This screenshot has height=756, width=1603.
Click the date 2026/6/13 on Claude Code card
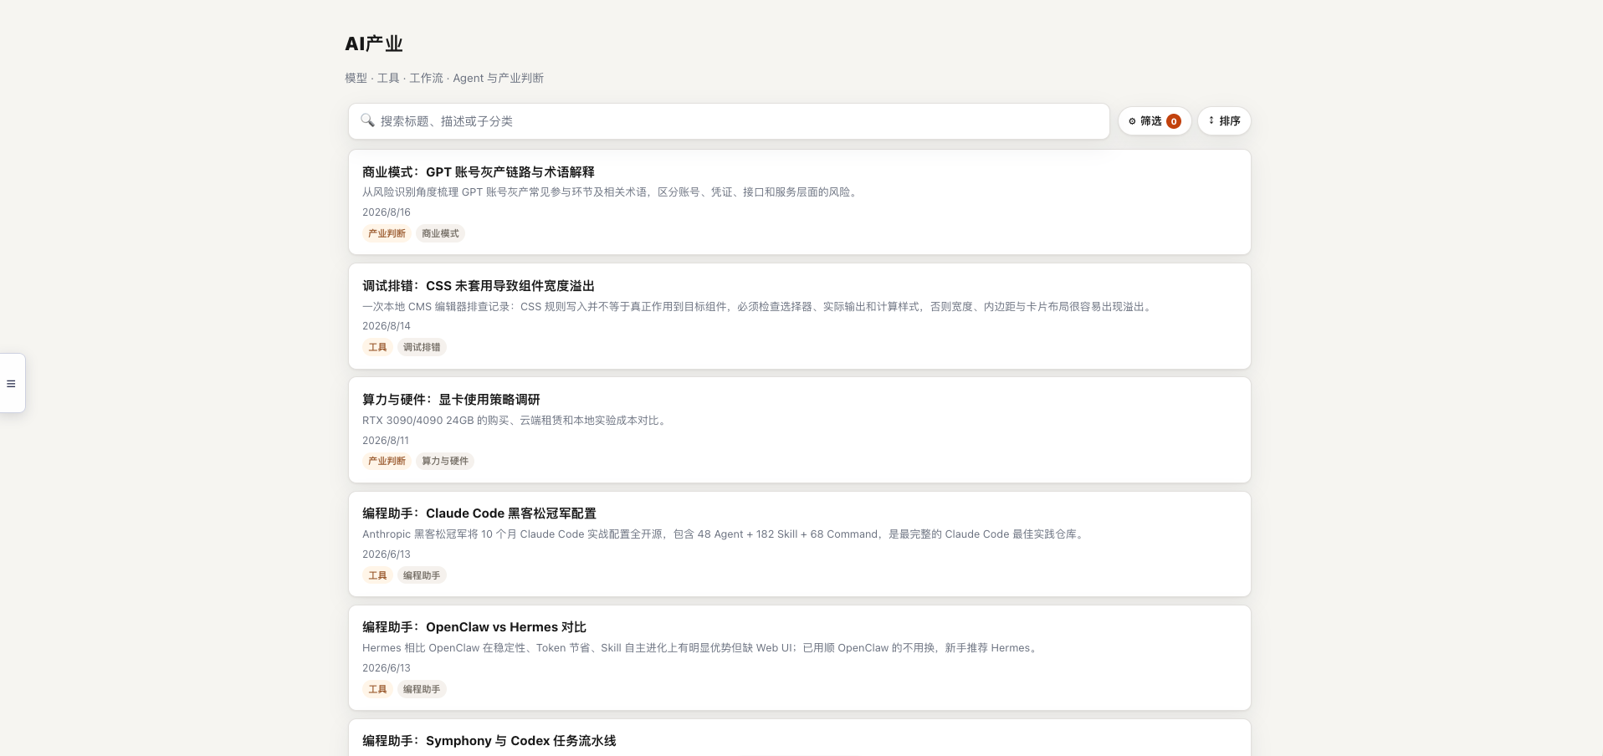pyautogui.click(x=387, y=554)
